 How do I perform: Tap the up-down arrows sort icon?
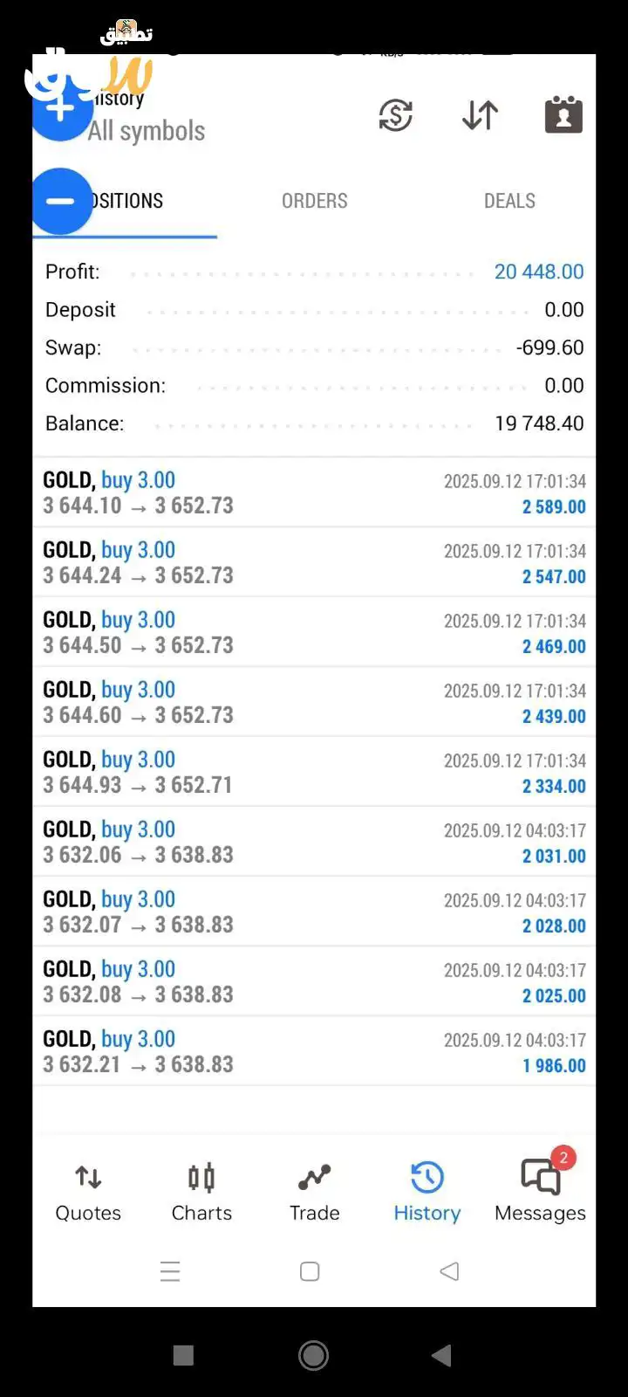pos(480,115)
